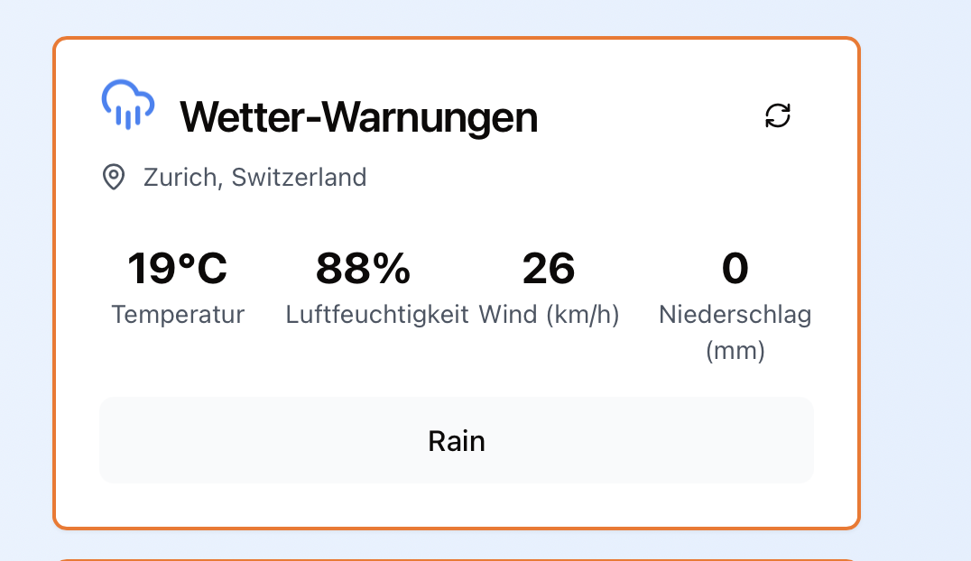The width and height of the screenshot is (971, 561).
Task: Click the refresh icon in weather card
Action: click(778, 115)
